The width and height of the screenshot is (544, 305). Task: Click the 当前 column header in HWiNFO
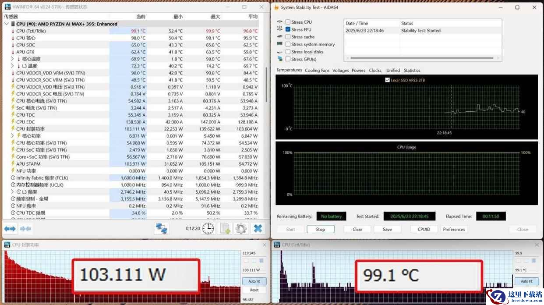(141, 17)
